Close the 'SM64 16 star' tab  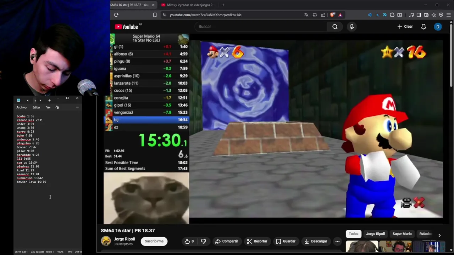tap(153, 5)
